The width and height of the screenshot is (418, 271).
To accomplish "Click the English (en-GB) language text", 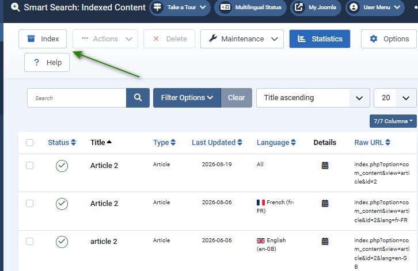I will click(271, 245).
